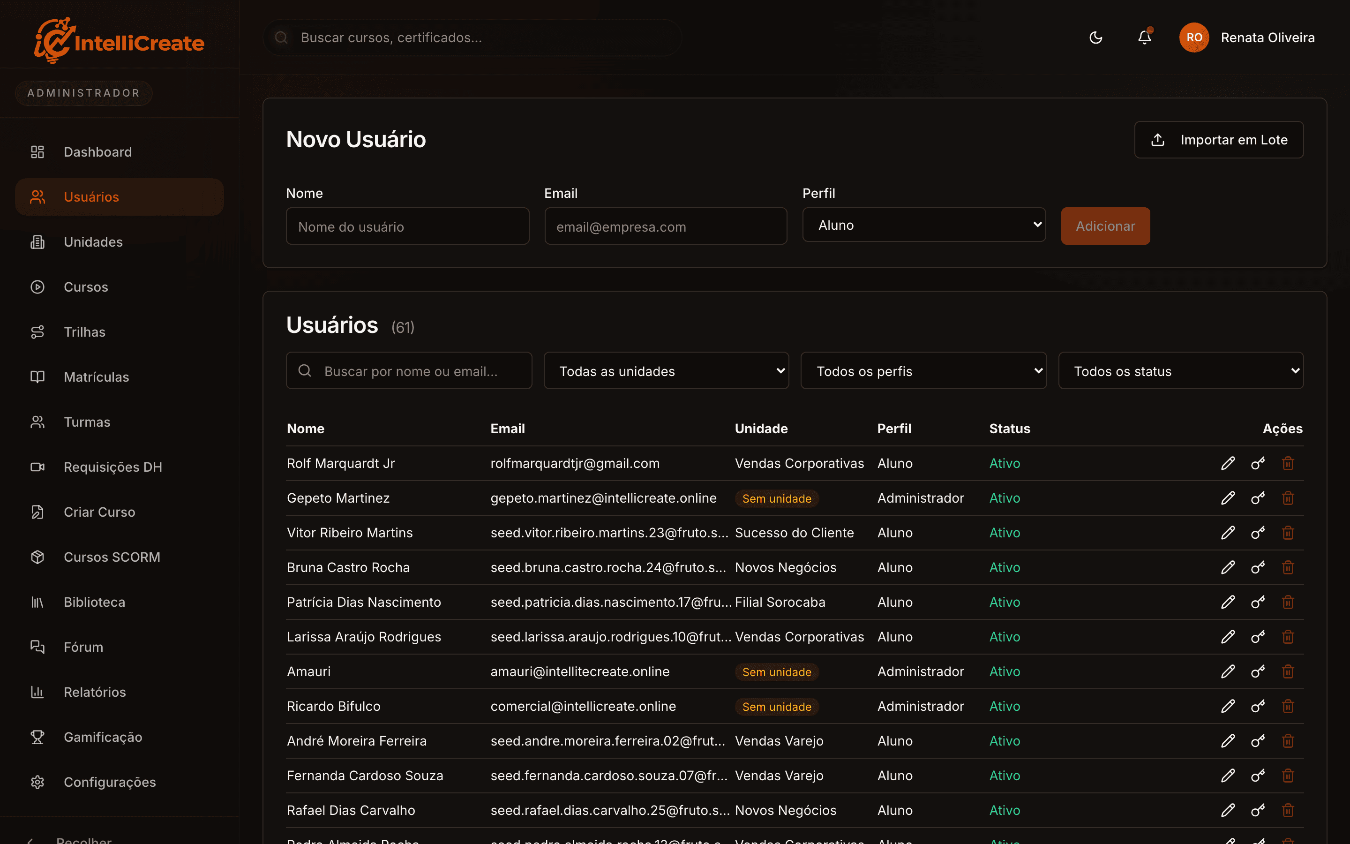Click Administrador profile cell for Amauri
The image size is (1350, 844).
coord(921,671)
